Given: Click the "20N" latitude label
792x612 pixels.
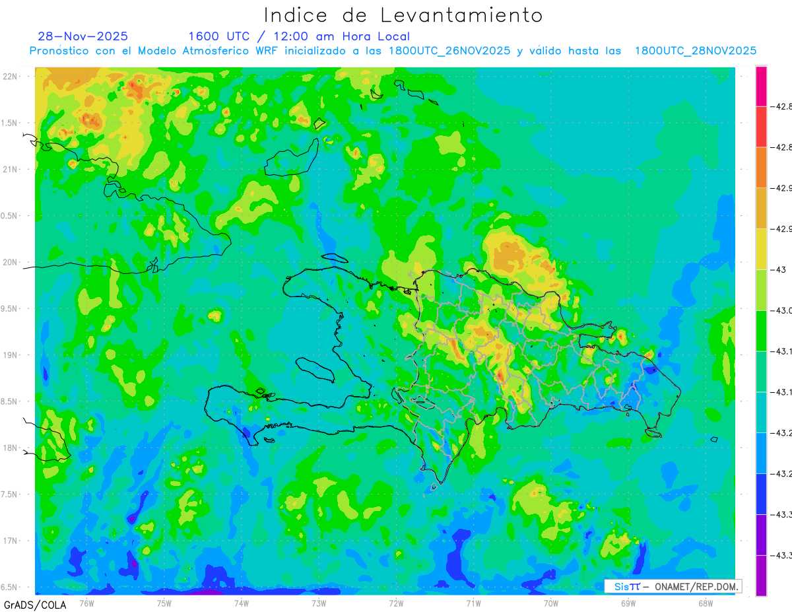Looking at the screenshot, I should click(11, 262).
